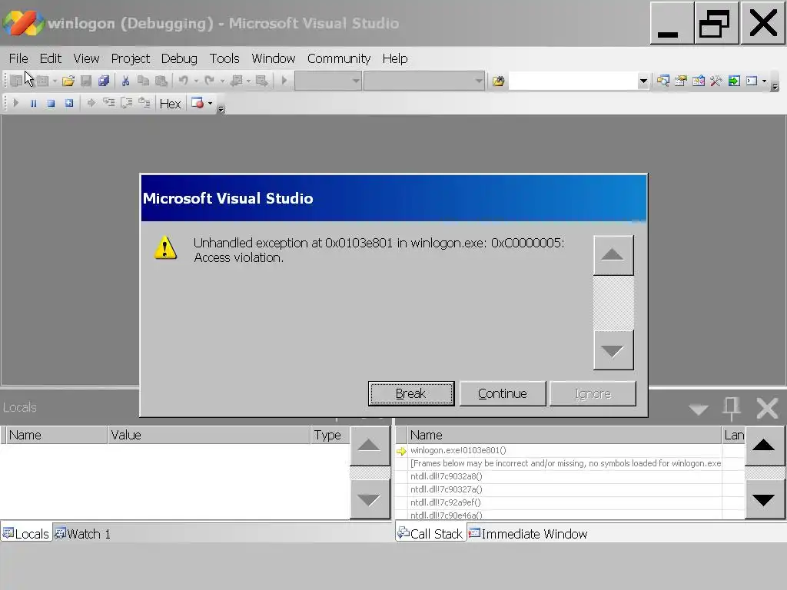Screen dimensions: 787x590
Task: Click the New Project toolbar icon
Action: point(16,81)
